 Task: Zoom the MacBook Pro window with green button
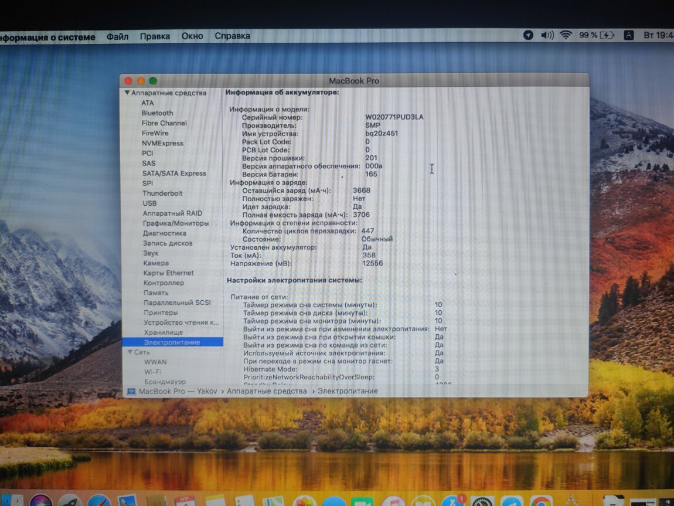point(153,80)
